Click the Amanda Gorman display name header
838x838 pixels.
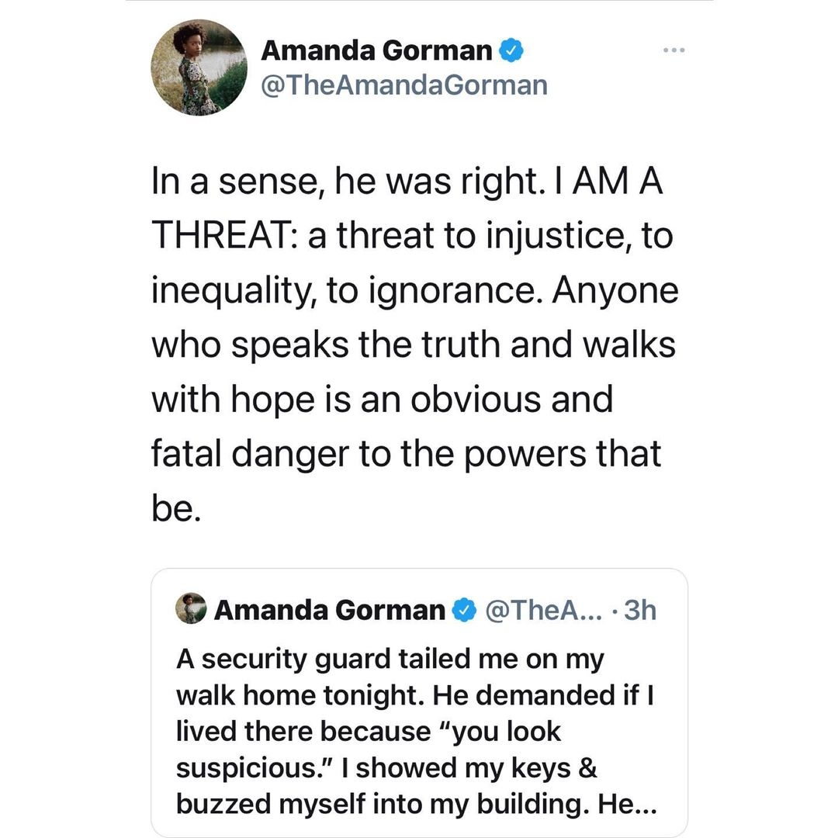tap(376, 50)
